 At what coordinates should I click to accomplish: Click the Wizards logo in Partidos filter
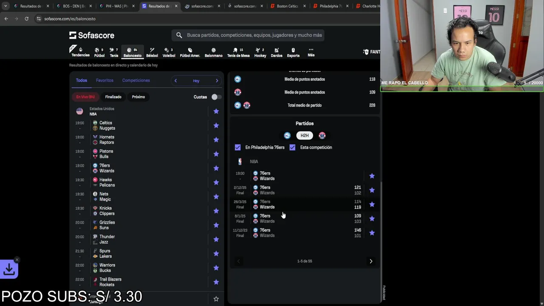click(322, 136)
